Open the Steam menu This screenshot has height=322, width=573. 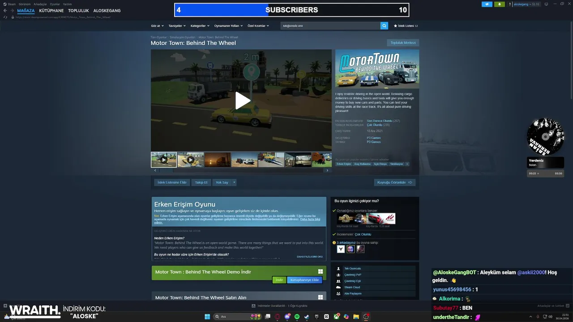coord(12,4)
